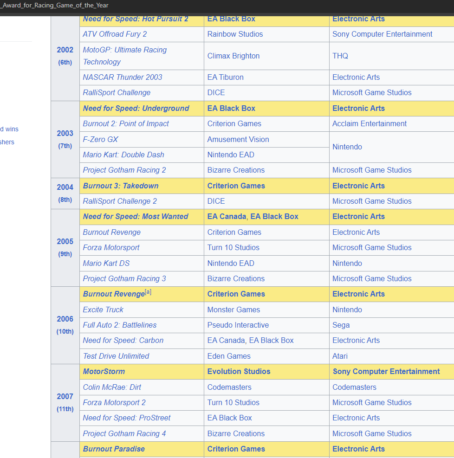Screen dimensions: 454x458
Task: Click the 2004 year link
Action: (x=65, y=187)
